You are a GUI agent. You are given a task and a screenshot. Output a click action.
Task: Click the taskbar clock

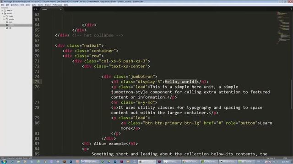[285, 162]
